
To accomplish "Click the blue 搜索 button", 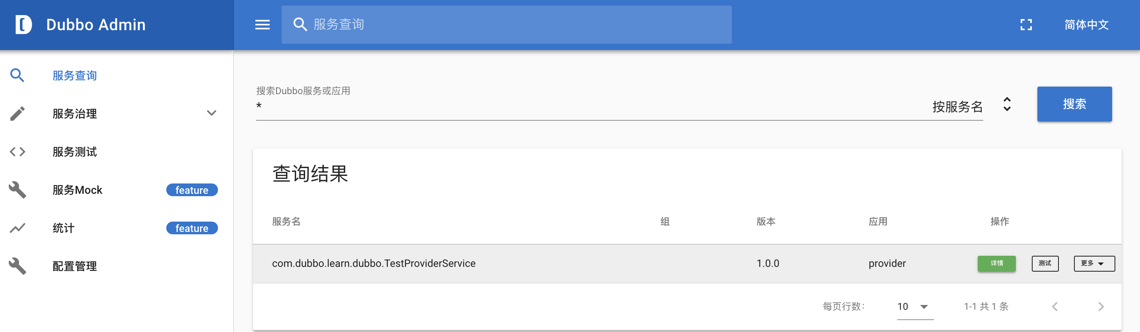I will pyautogui.click(x=1074, y=104).
